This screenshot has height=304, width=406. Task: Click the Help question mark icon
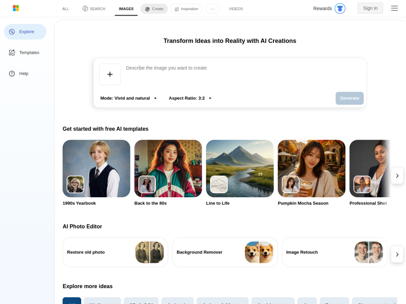pos(12,73)
